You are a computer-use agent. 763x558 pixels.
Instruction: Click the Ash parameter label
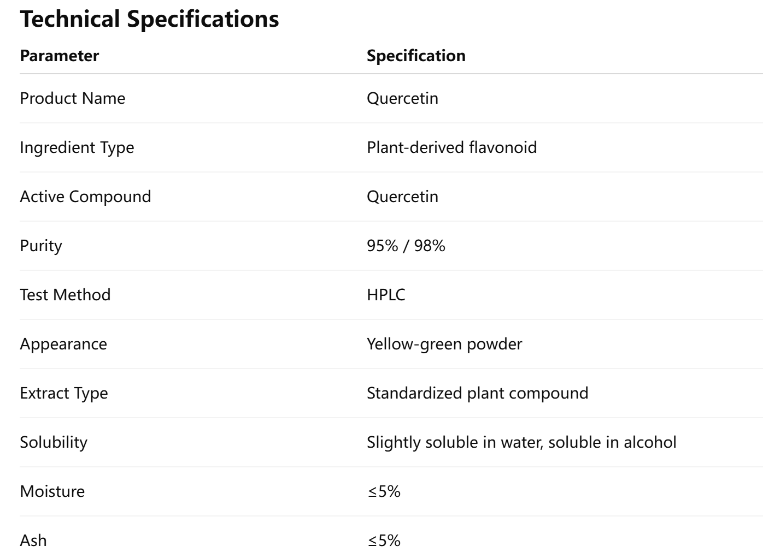33,541
